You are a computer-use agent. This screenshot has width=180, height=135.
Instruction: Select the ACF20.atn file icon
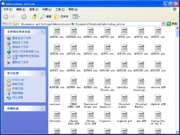click(124, 31)
